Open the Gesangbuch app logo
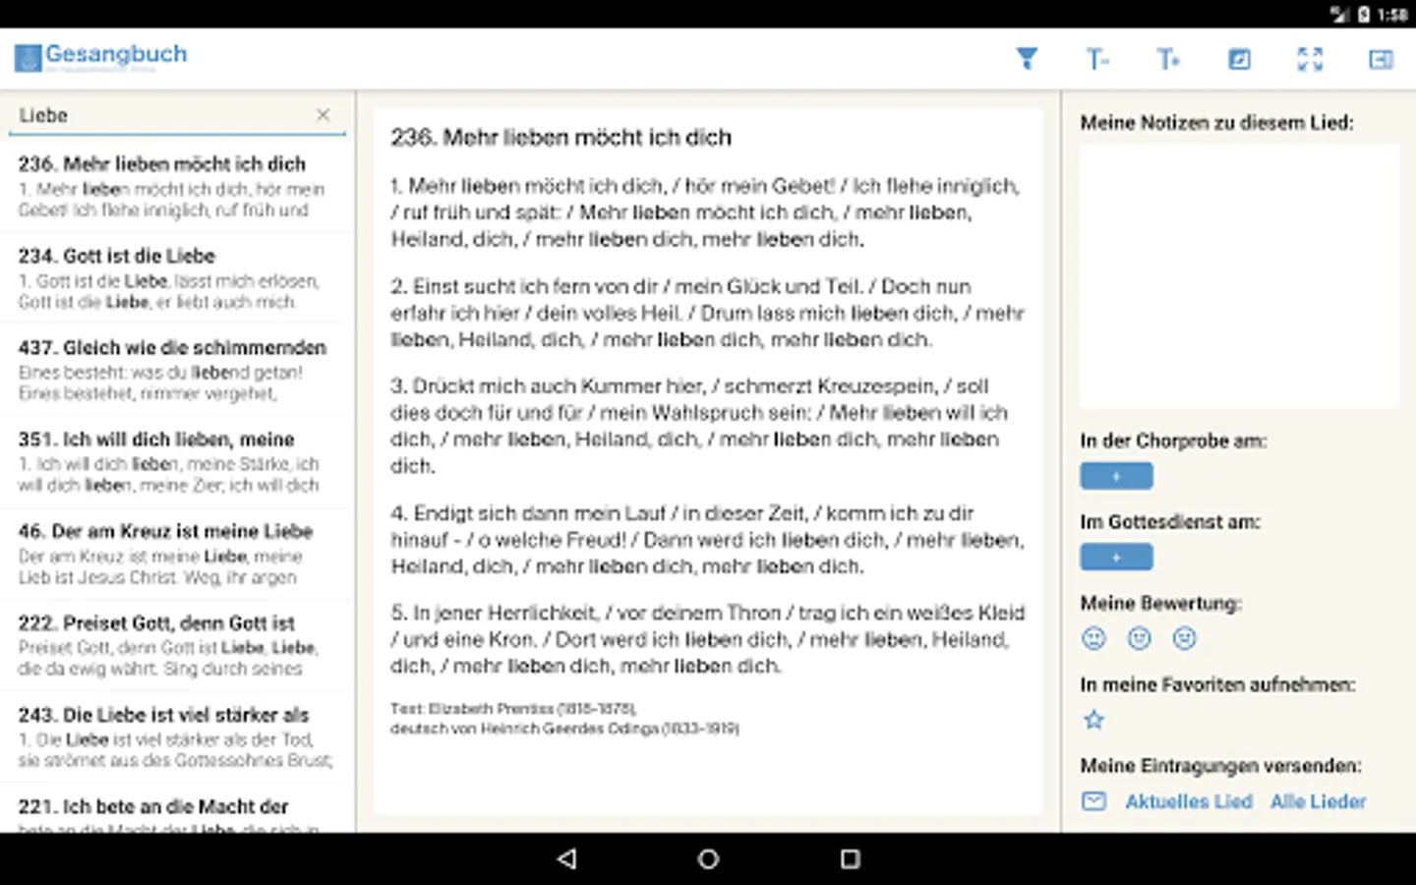The width and height of the screenshot is (1416, 885). pos(101,57)
